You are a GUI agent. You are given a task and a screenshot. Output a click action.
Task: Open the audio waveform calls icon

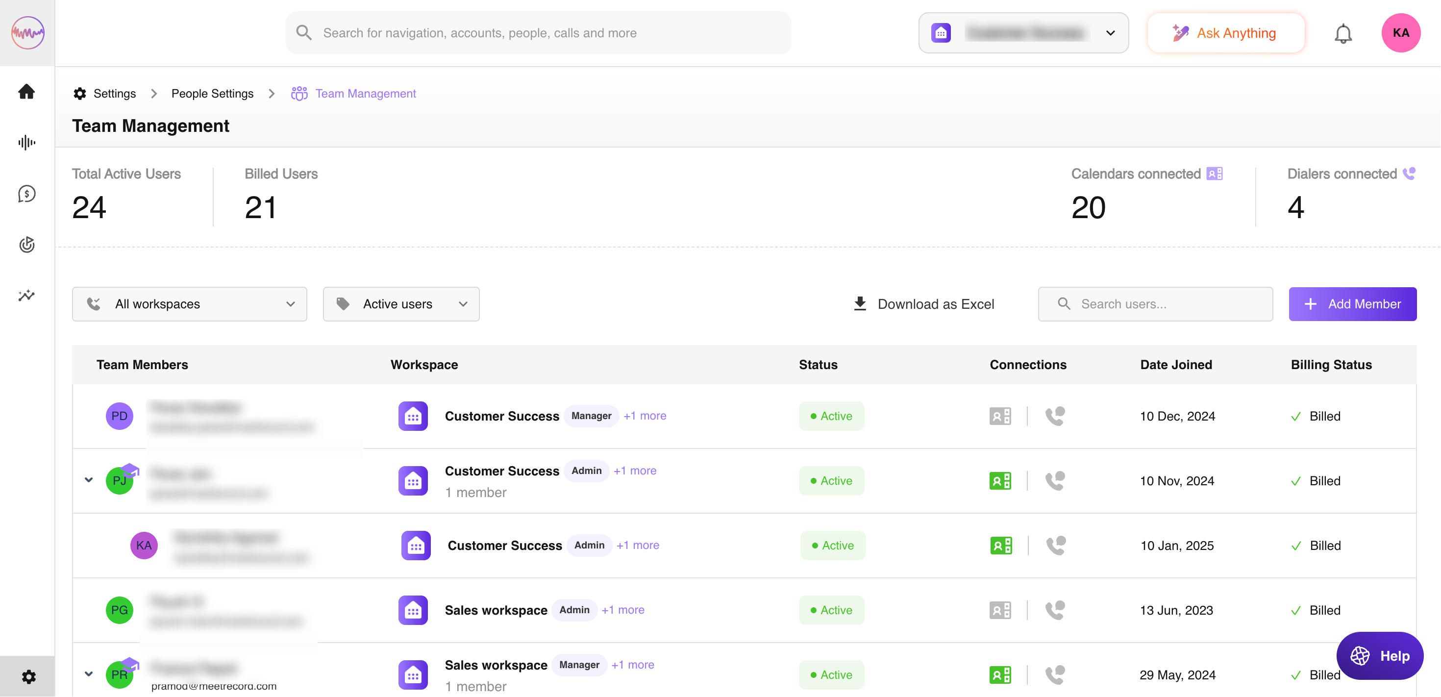click(26, 143)
